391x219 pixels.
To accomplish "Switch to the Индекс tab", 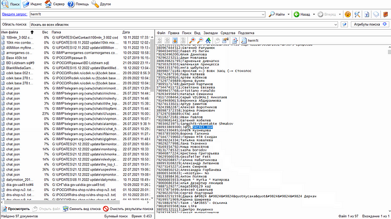I will (32, 4).
